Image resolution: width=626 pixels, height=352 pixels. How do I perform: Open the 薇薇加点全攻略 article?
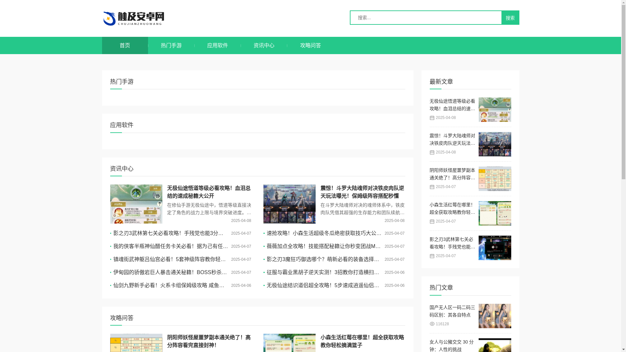point(324,246)
